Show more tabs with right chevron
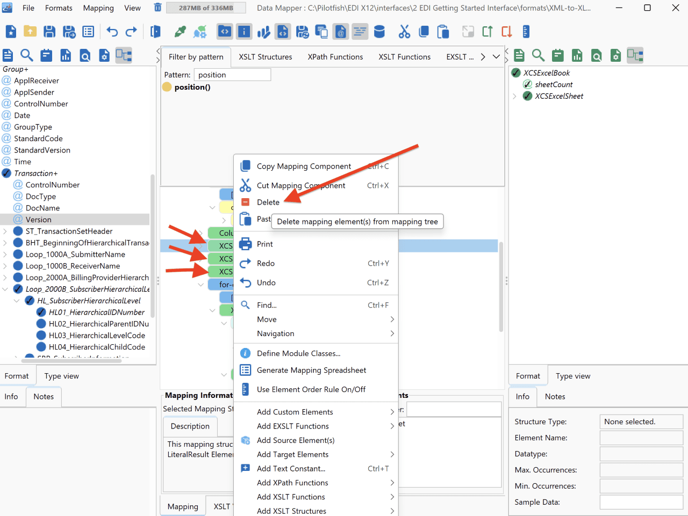The image size is (688, 516). pyautogui.click(x=483, y=56)
